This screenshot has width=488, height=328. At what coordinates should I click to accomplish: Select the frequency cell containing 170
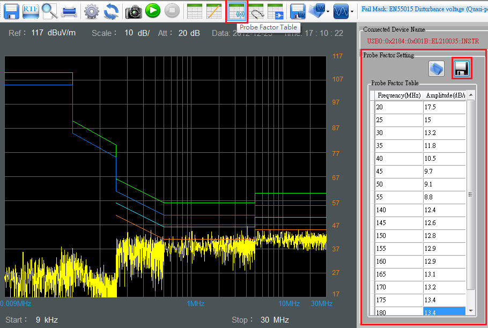[x=399, y=287]
